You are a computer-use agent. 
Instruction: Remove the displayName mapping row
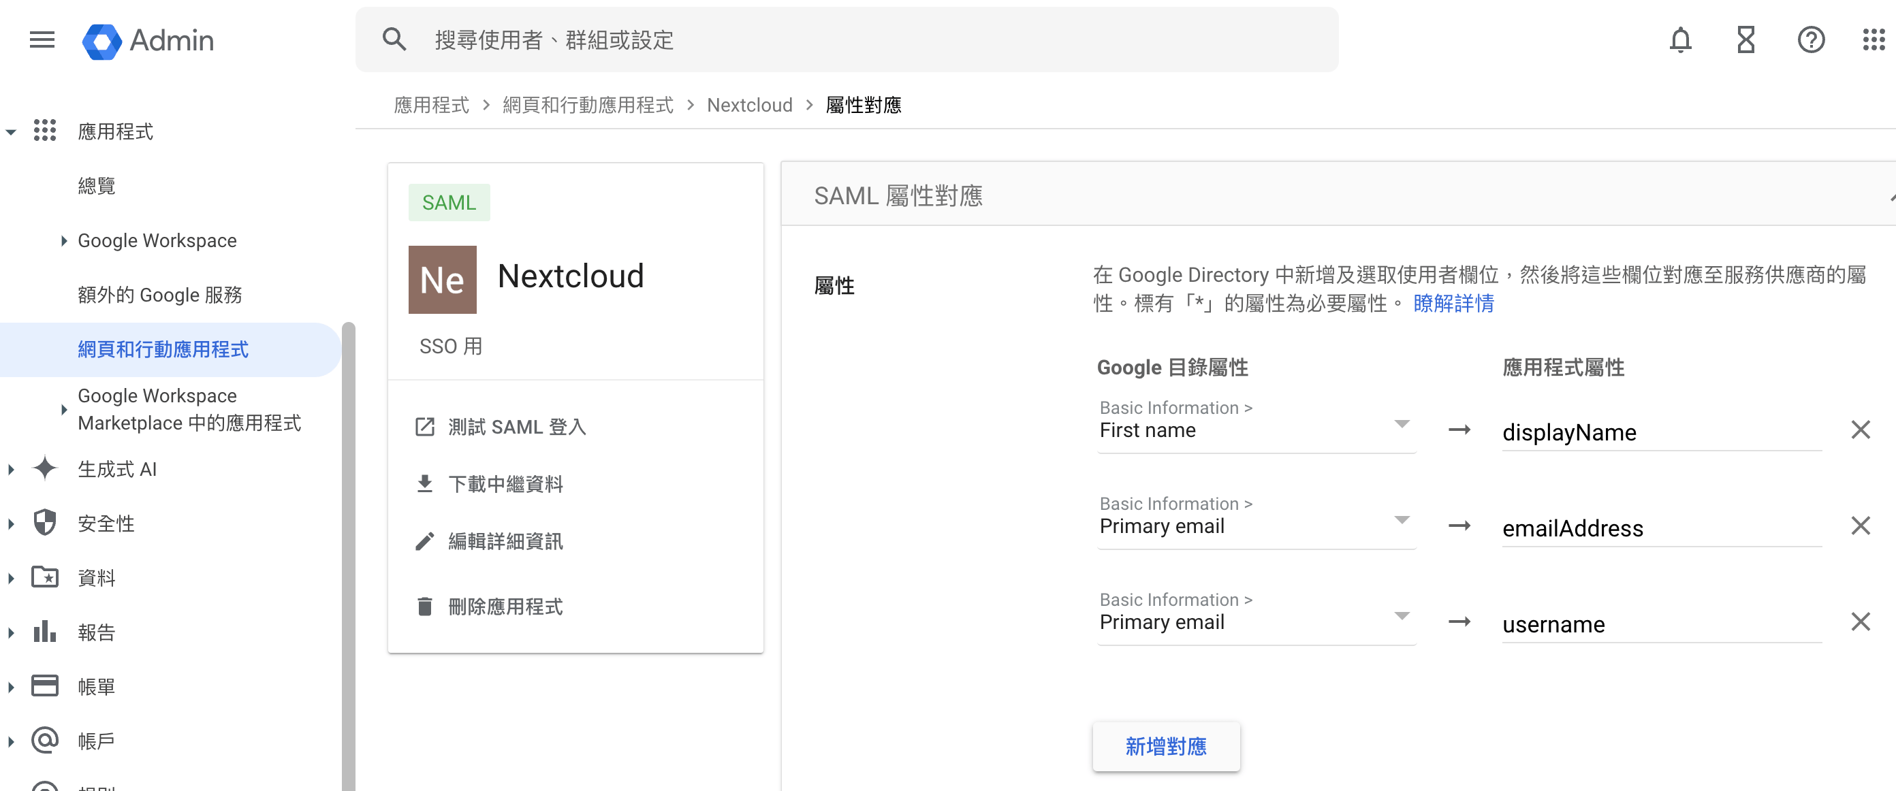coord(1860,430)
